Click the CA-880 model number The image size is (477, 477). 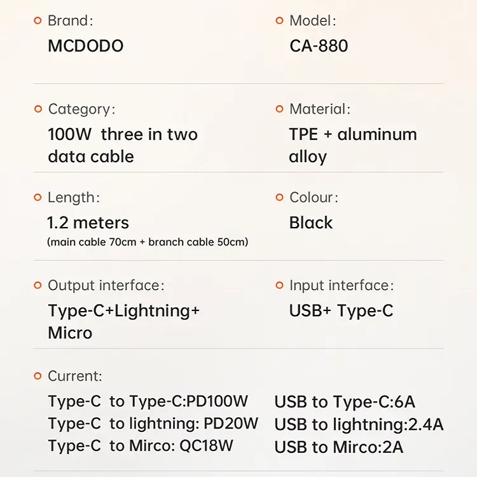pyautogui.click(x=319, y=46)
